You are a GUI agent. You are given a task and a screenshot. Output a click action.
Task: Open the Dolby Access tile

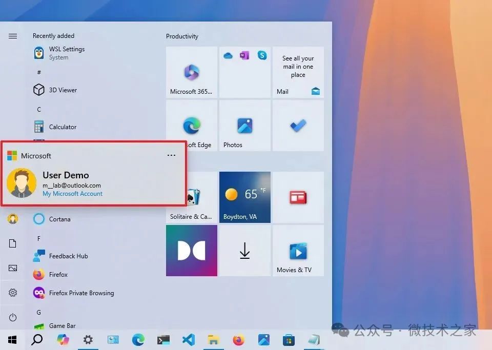pos(191,251)
